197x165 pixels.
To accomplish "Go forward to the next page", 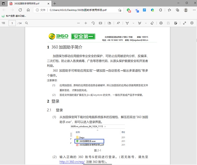I will [12, 10].
